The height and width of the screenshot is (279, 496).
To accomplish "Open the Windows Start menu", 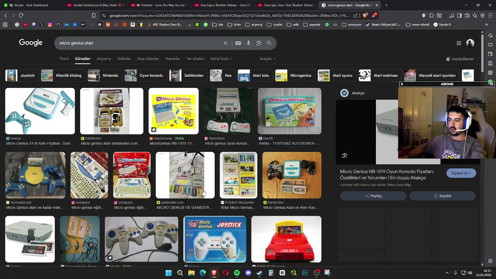I will [x=169, y=273].
